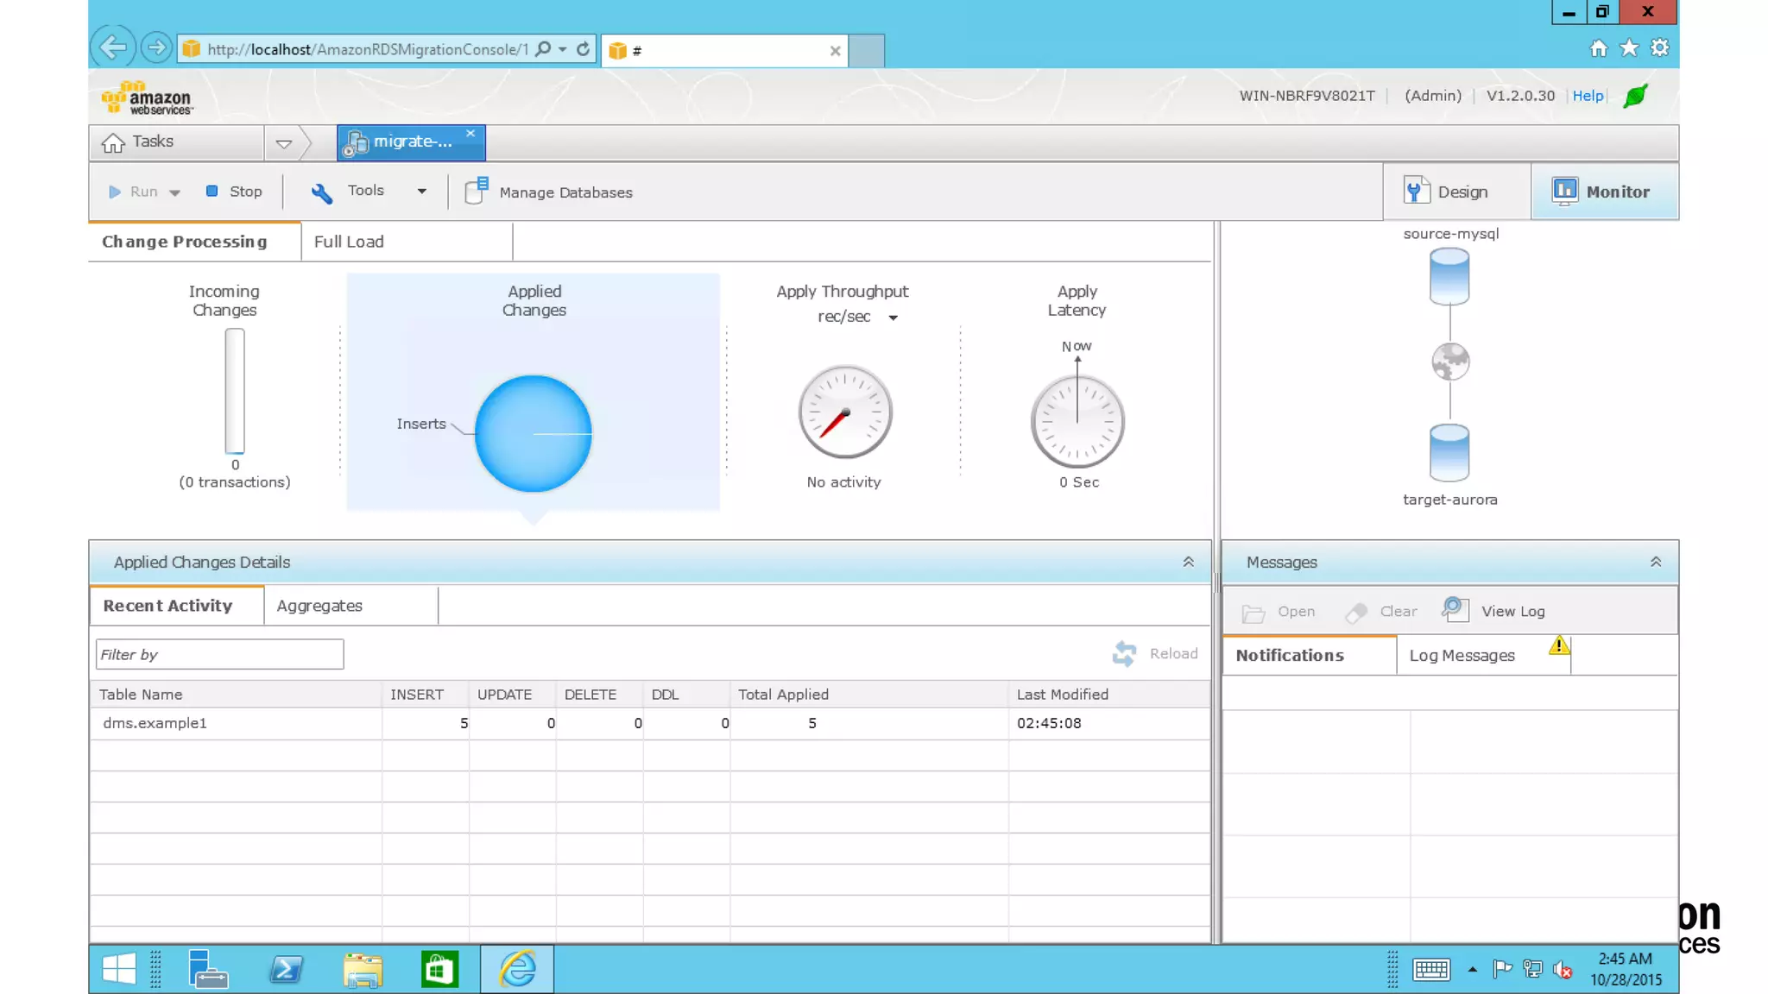Click the warning icon on Log Messages
The height and width of the screenshot is (994, 1768).
[1558, 645]
